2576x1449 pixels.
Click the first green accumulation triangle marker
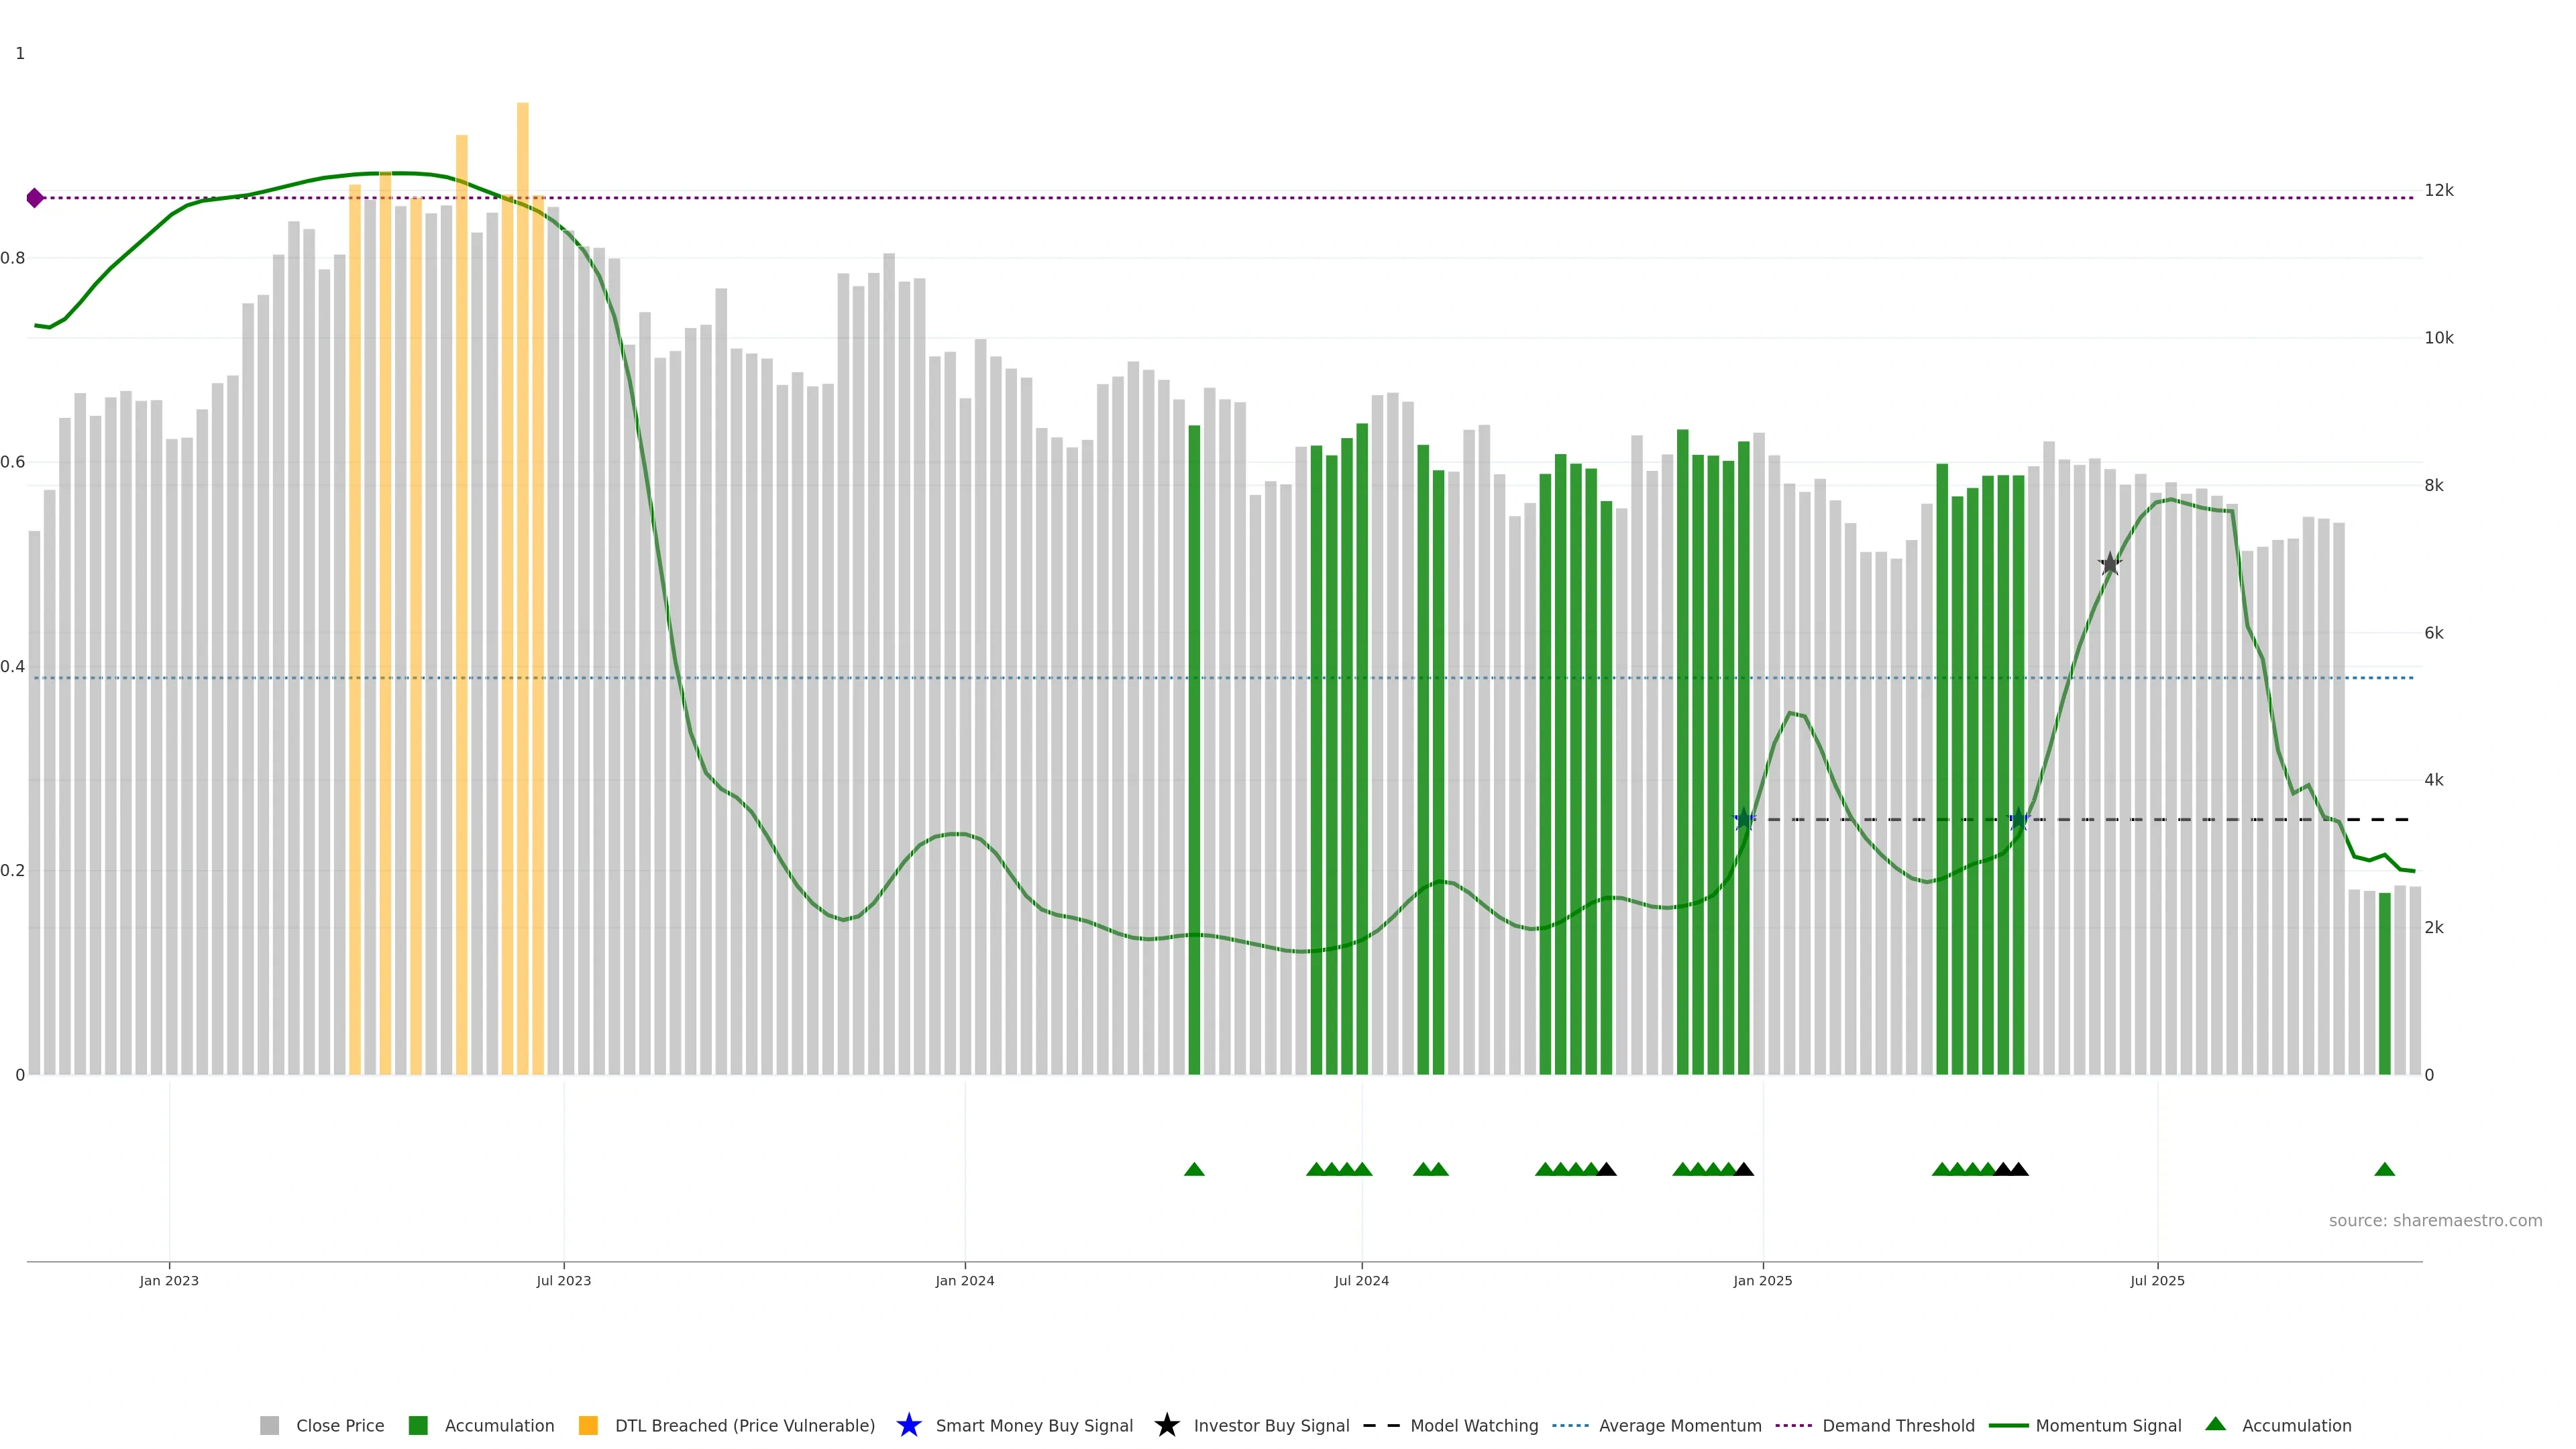coord(1194,1169)
